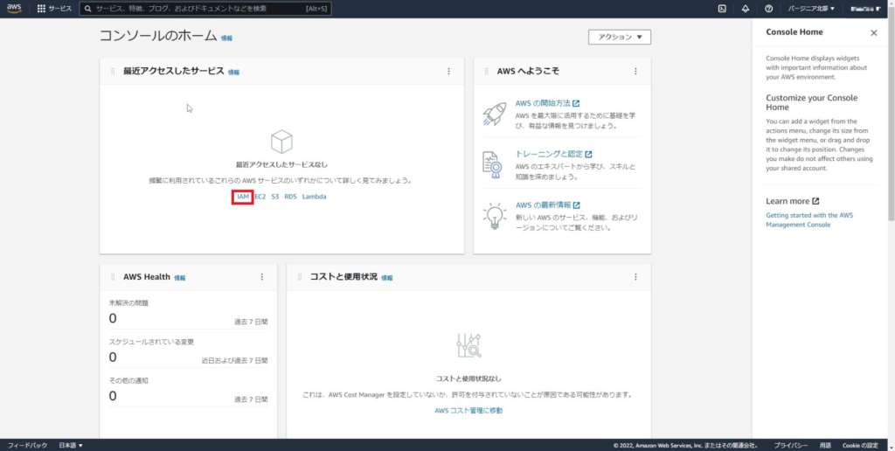The height and width of the screenshot is (451, 895).
Task: Click the AWS logo in top bar
Action: point(15,9)
